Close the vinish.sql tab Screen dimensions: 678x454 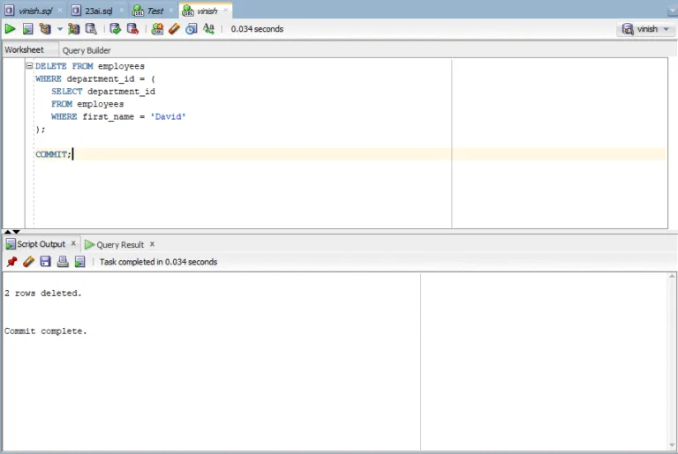[x=60, y=10]
